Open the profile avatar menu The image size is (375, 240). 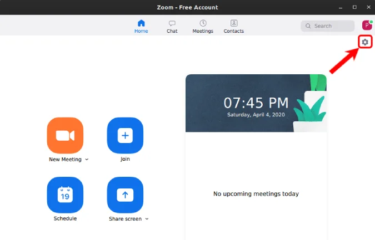(367, 25)
